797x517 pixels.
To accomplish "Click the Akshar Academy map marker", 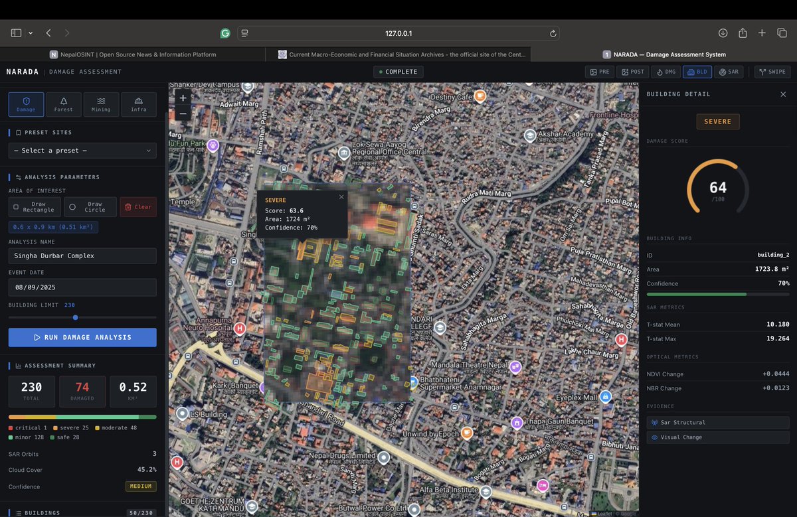I will click(531, 135).
